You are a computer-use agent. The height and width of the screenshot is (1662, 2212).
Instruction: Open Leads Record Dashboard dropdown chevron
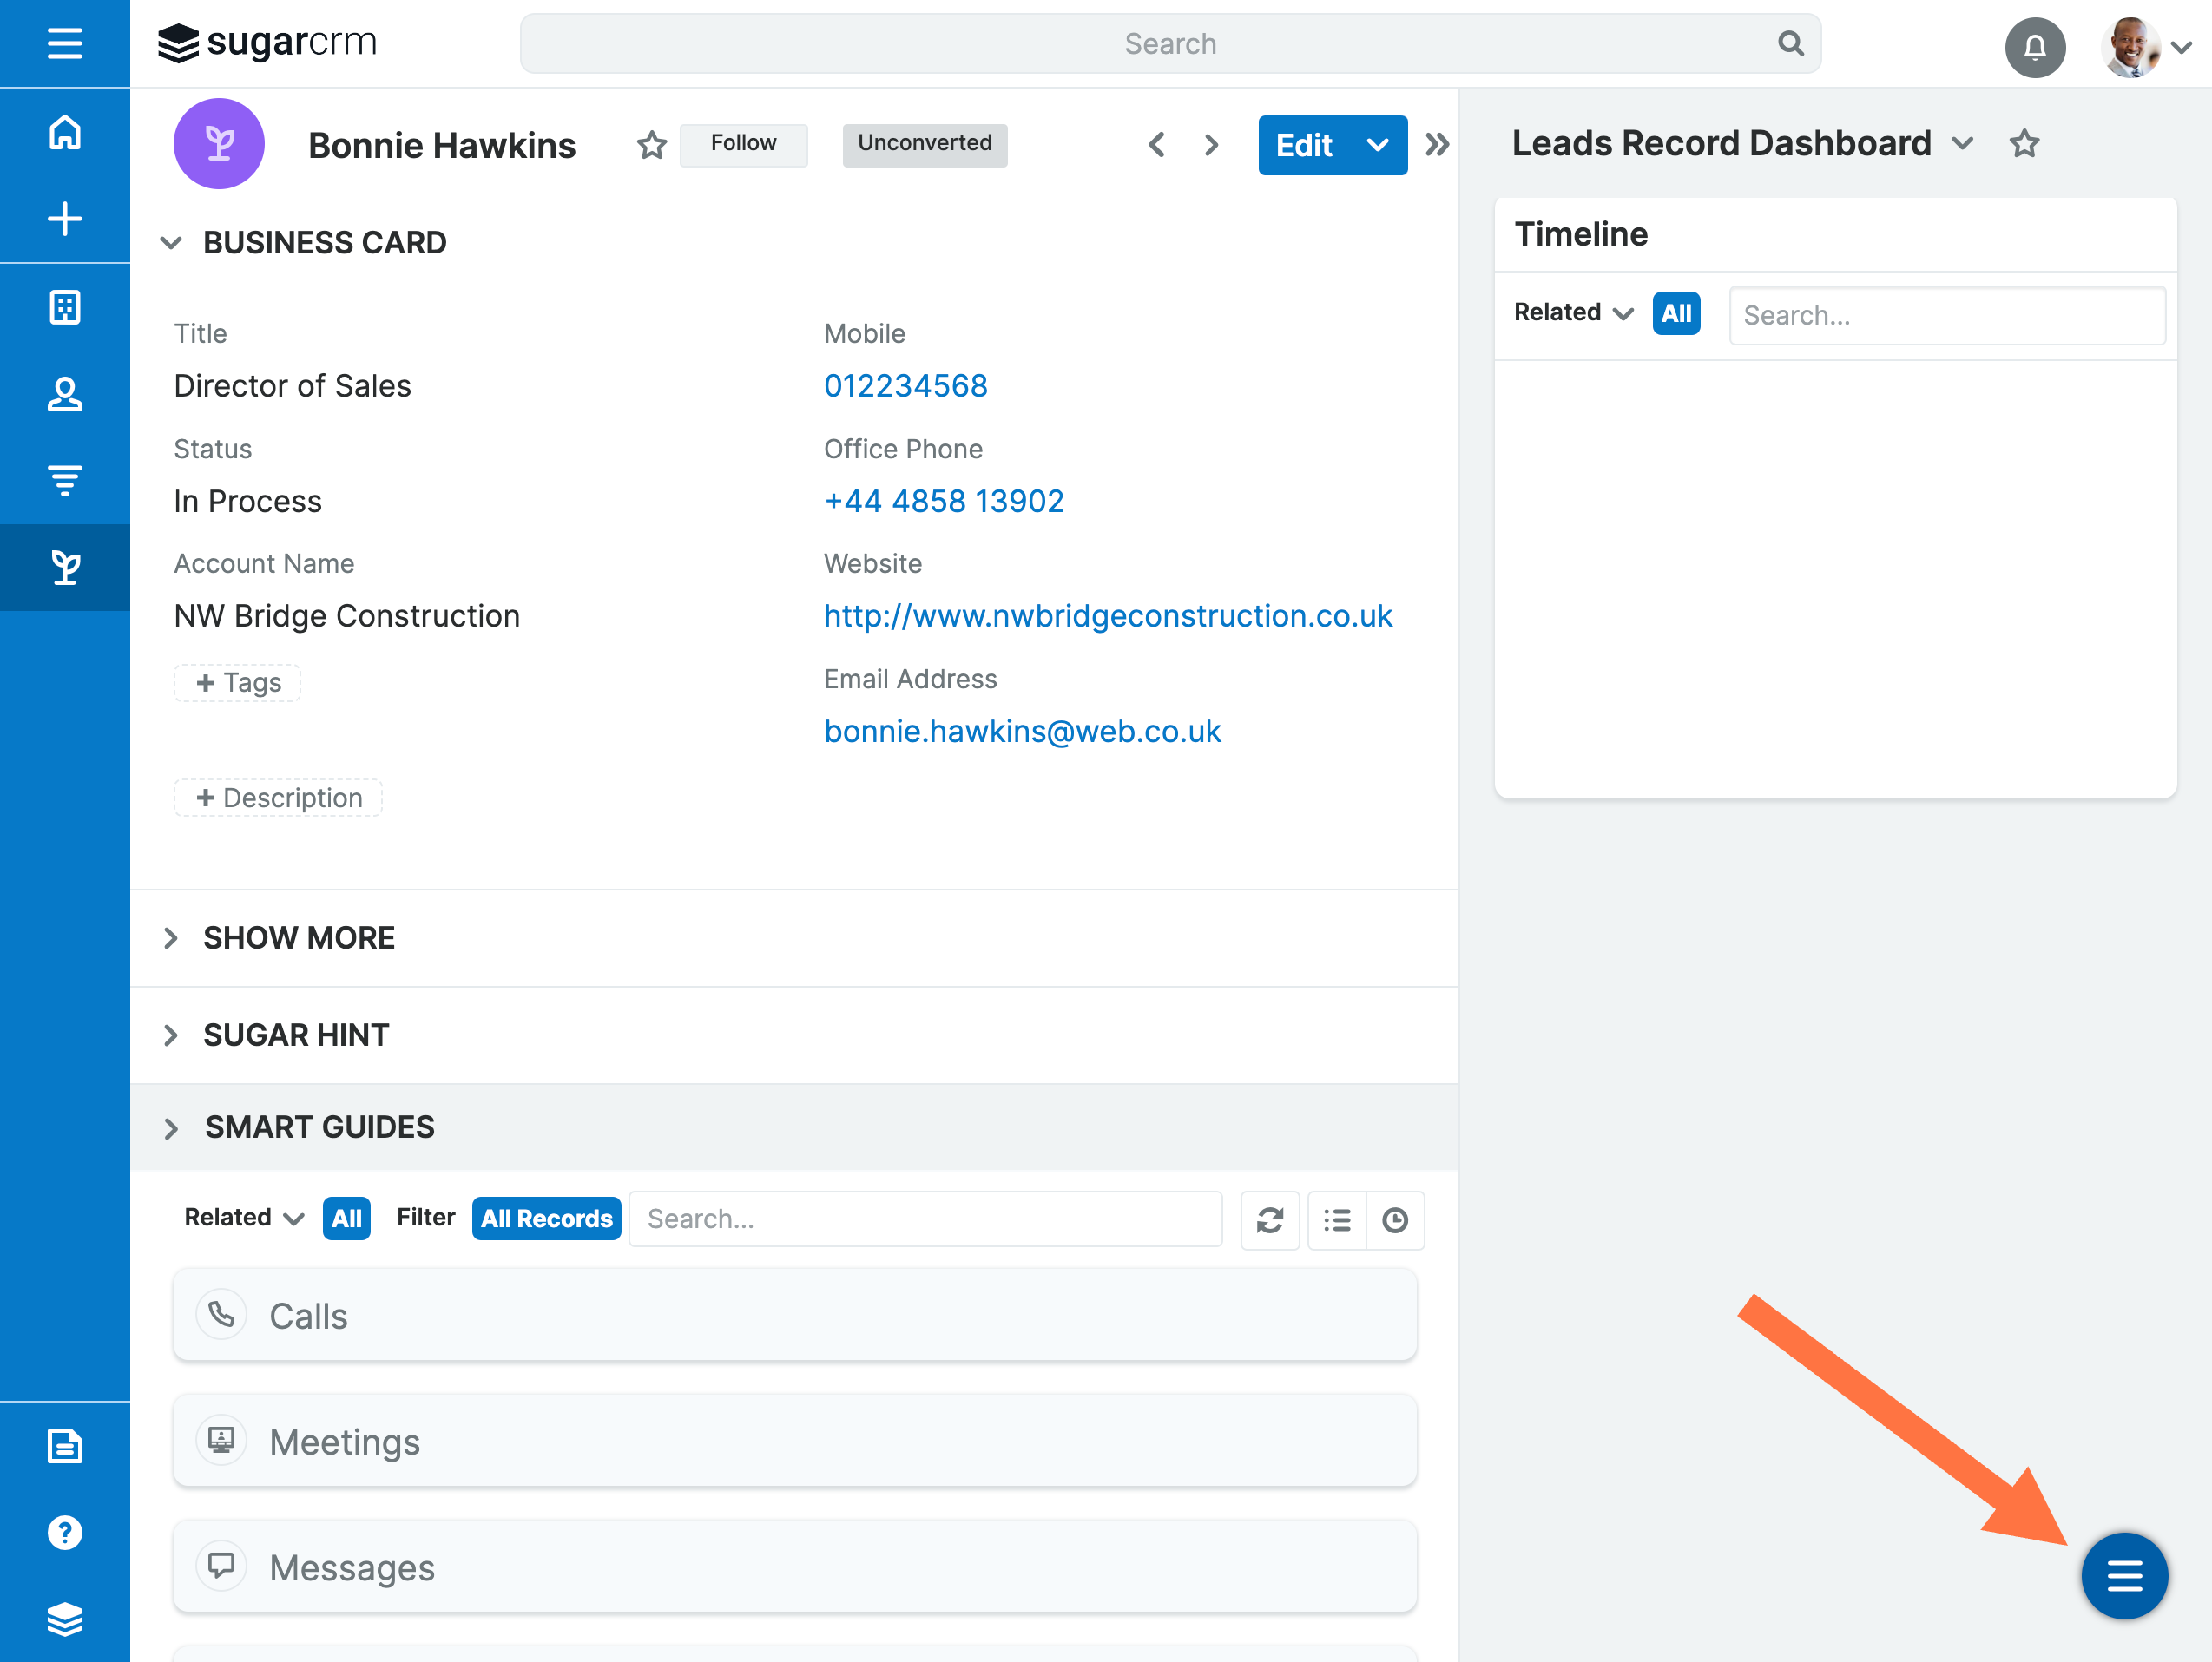(1962, 144)
